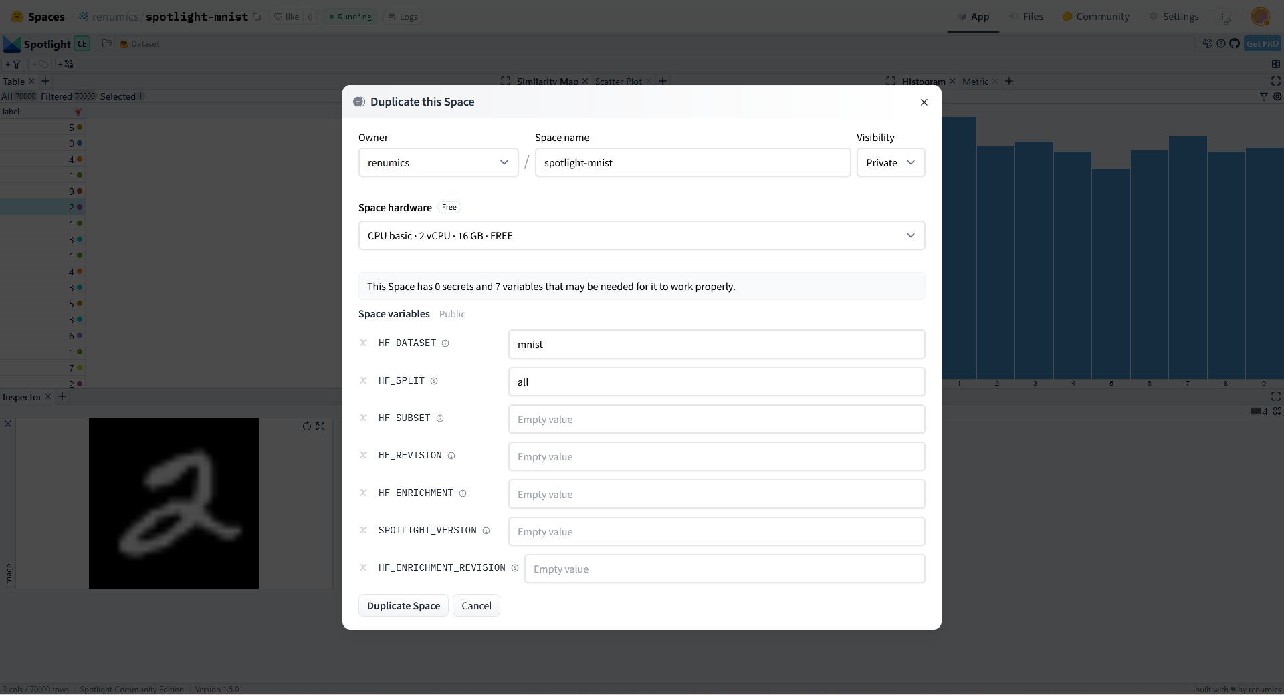Viewport: 1284px width, 695px height.
Task: Click the Duplicate Space button
Action: pyautogui.click(x=403, y=605)
